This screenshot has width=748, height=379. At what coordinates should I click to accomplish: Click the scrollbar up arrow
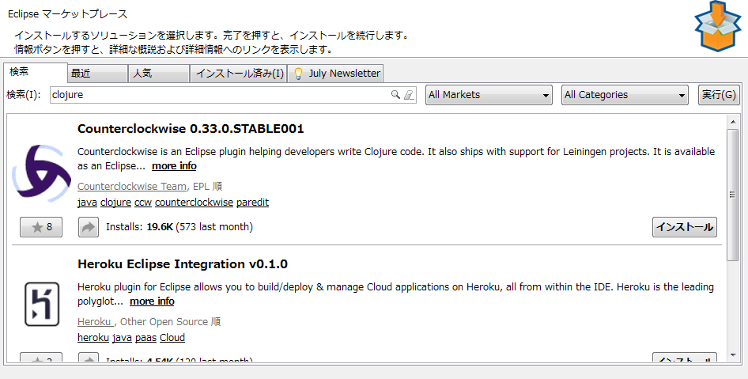733,122
